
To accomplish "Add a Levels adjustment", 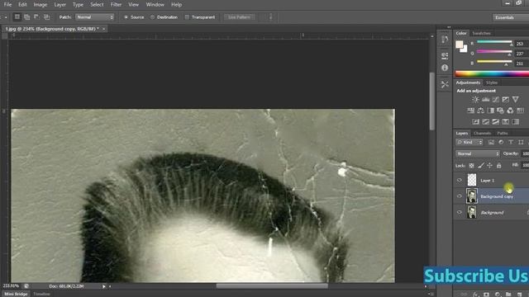I will click(x=485, y=99).
